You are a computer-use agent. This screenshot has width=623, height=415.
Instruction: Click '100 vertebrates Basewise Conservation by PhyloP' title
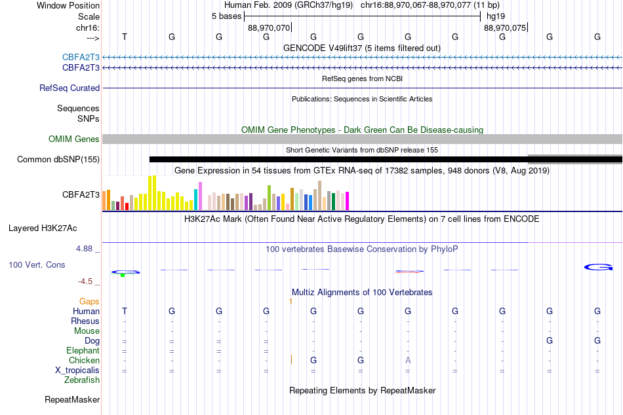362,249
